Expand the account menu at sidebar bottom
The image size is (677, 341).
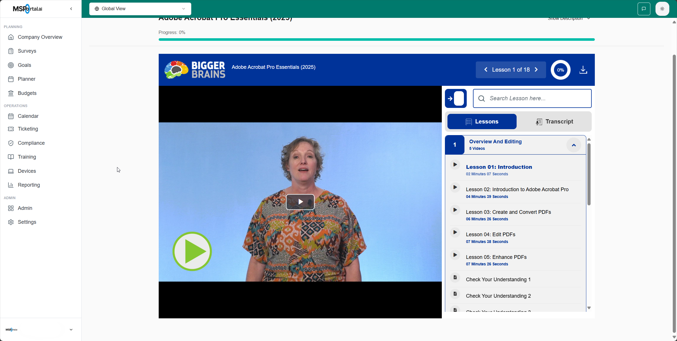71,330
